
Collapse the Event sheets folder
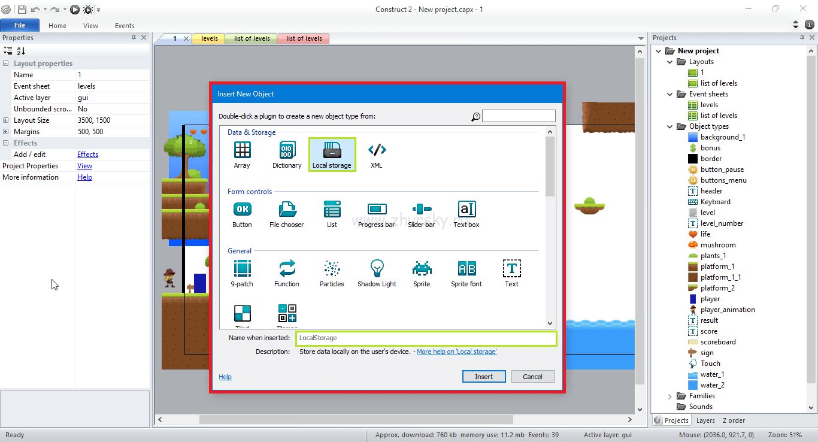pos(670,94)
